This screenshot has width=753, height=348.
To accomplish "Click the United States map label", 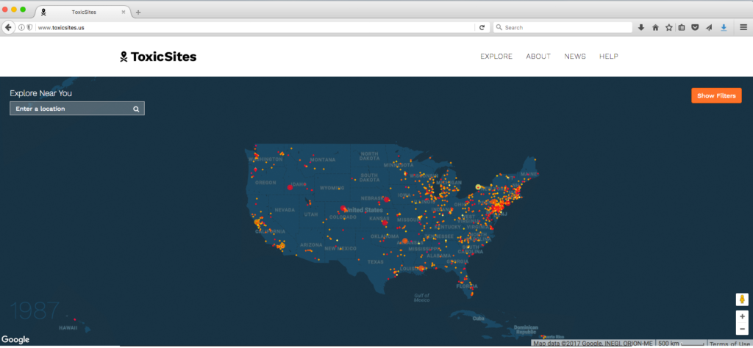I will click(x=363, y=211).
